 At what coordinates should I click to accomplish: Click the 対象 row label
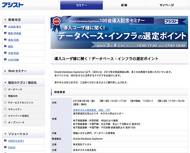pos(54,133)
